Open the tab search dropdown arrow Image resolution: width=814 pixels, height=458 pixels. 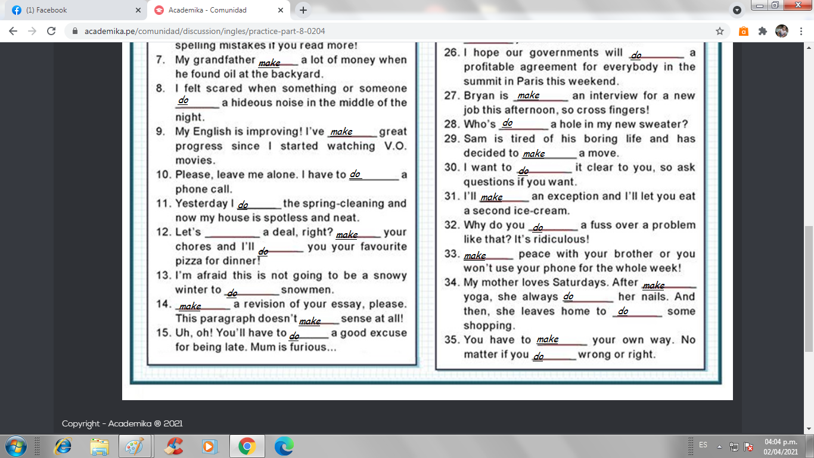click(x=737, y=10)
